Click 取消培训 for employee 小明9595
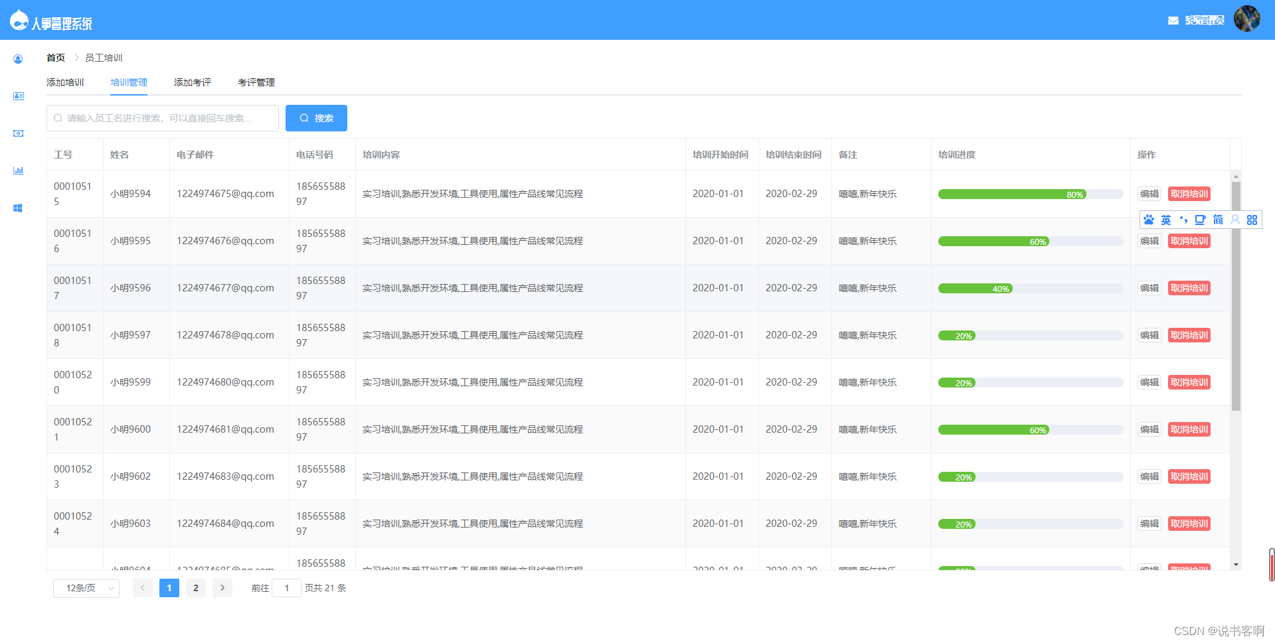 point(1189,241)
